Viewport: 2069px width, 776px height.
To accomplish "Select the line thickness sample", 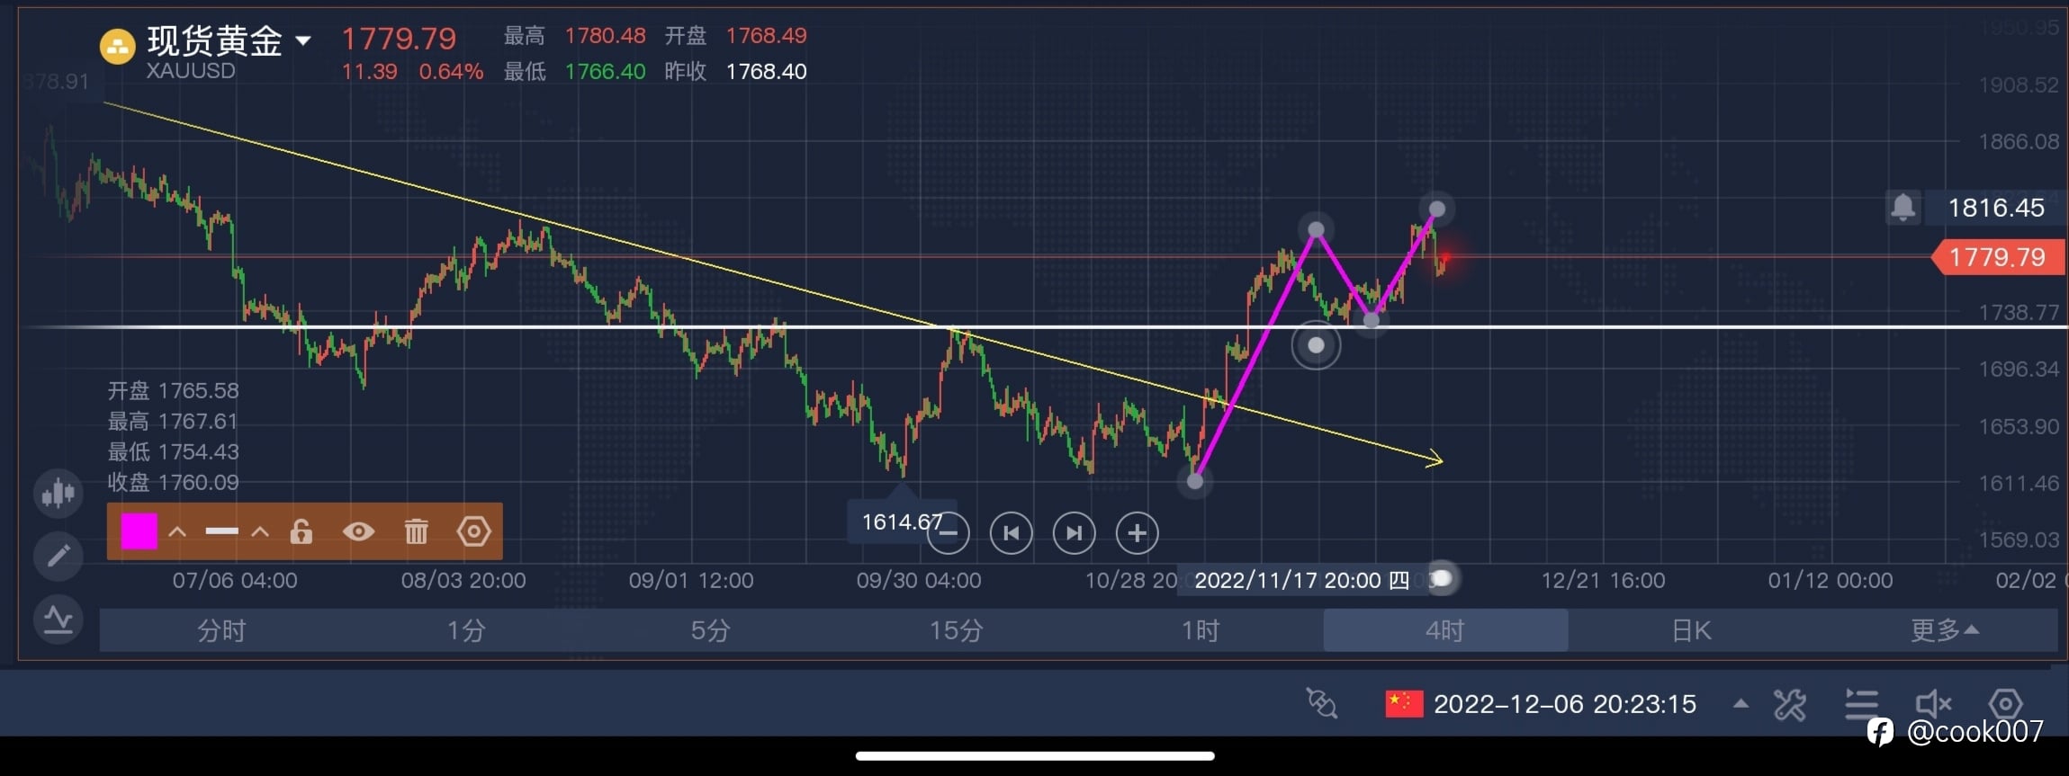I will point(221,531).
